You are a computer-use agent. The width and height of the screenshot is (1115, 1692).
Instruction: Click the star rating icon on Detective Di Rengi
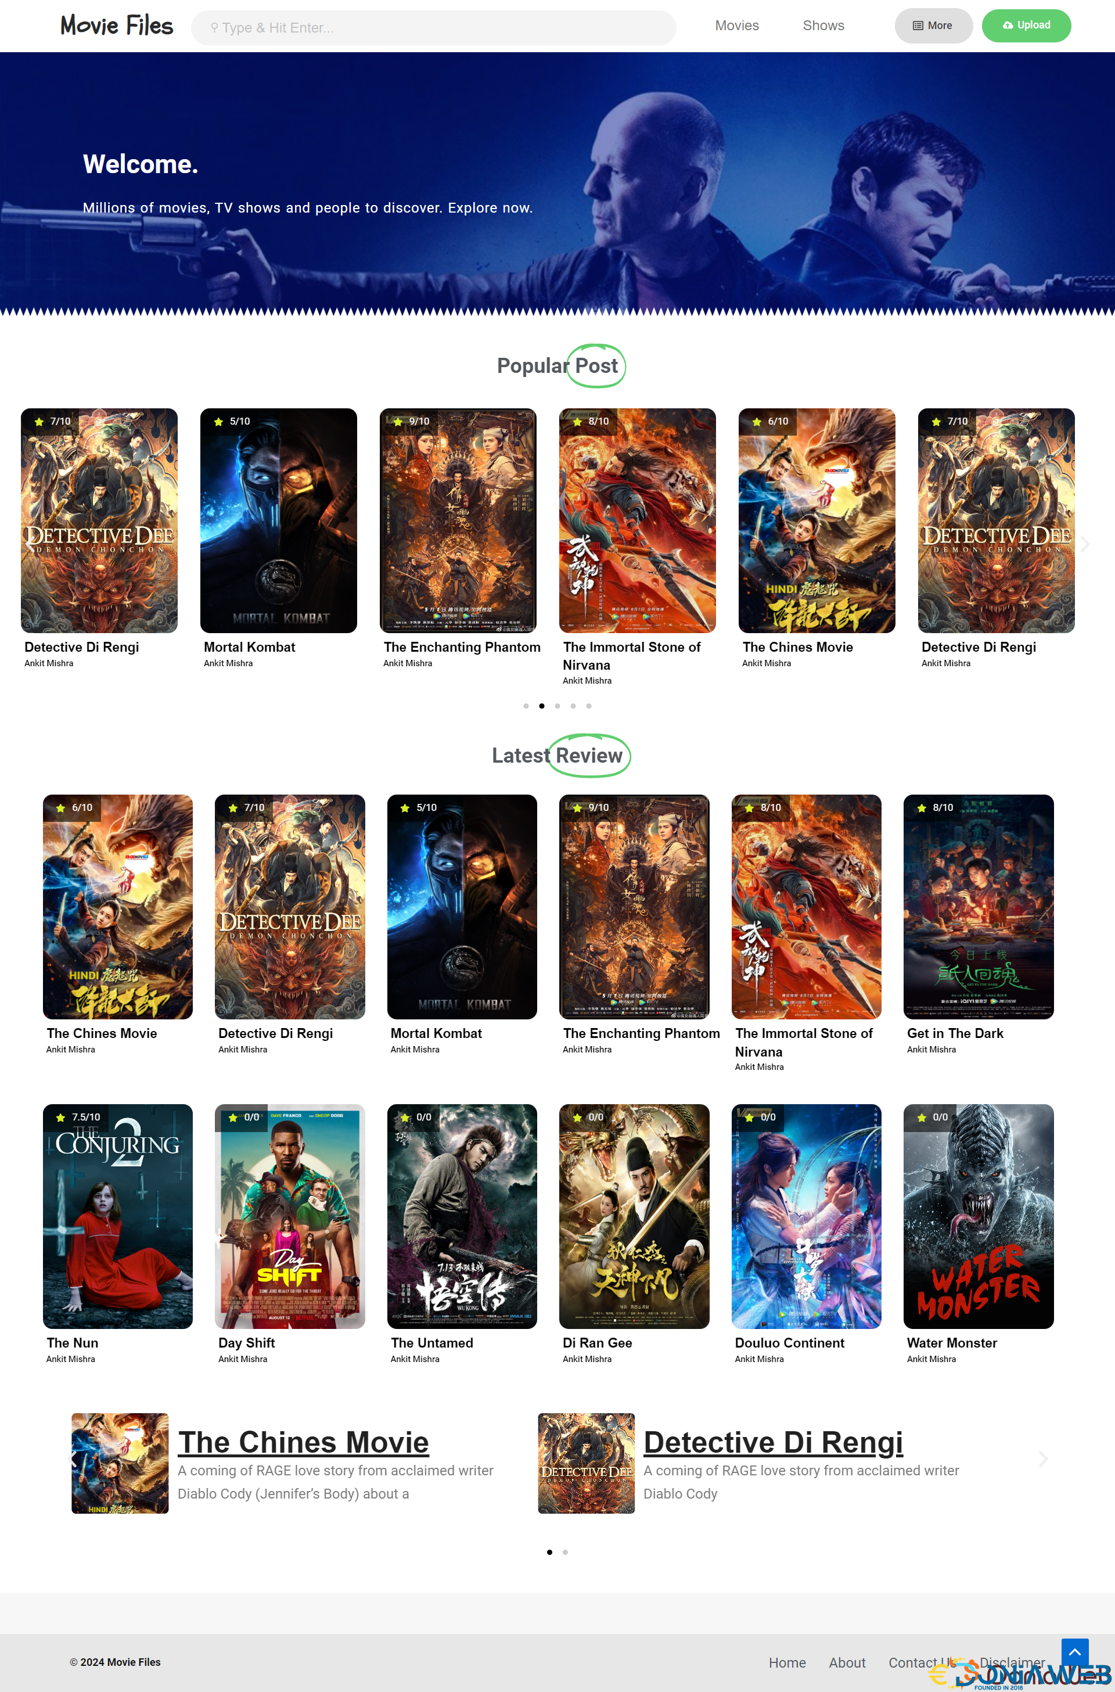[x=38, y=421]
